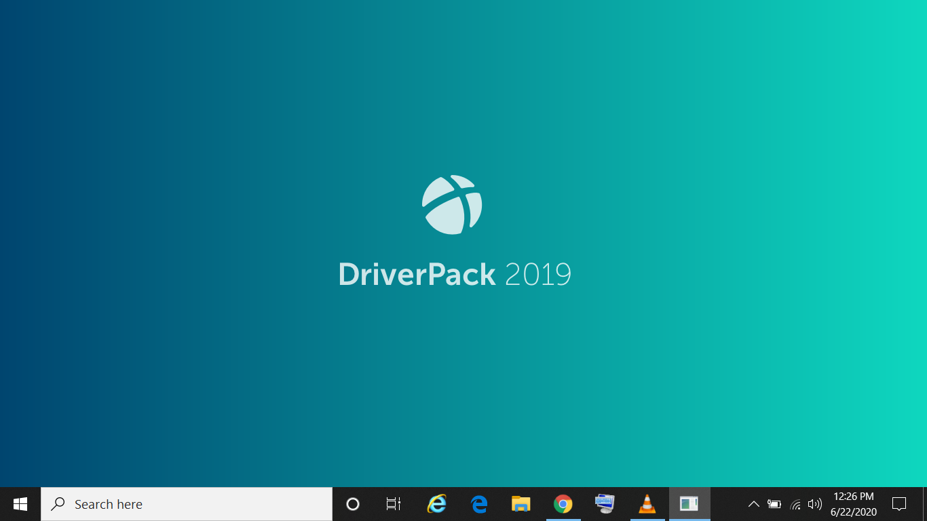This screenshot has width=927, height=521.
Task: Open the Windows Start menu
Action: click(x=20, y=504)
